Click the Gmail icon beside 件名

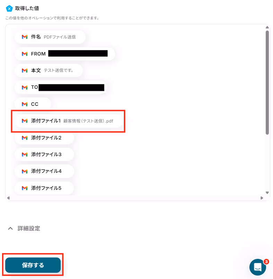25,37
